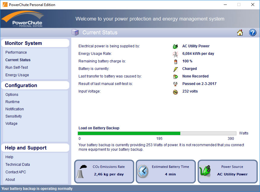This screenshot has height=192, width=260.
Task: Open the Run Self-Test page
Action: click(x=17, y=67)
